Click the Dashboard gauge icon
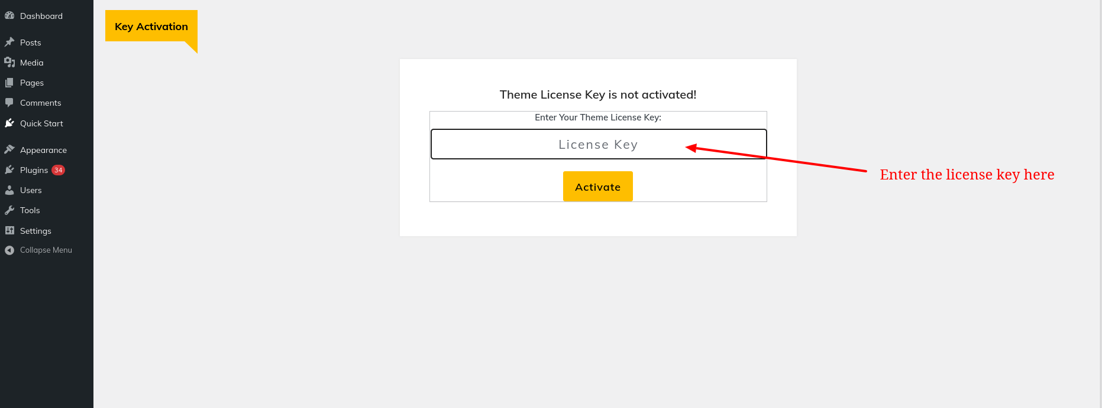The image size is (1102, 408). click(9, 16)
